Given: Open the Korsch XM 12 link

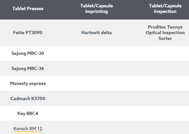Looking at the screenshot, I should (28, 129).
